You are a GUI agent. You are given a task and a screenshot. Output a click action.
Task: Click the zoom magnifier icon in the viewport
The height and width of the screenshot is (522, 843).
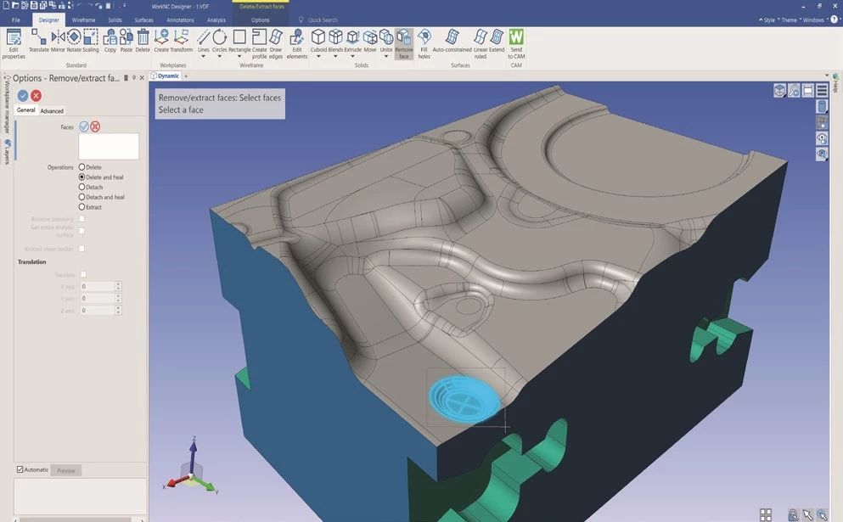click(794, 90)
